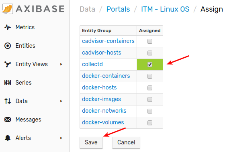Open ITM - Linux OS breadcrumb link
This screenshot has width=225, height=152.
pos(165,9)
